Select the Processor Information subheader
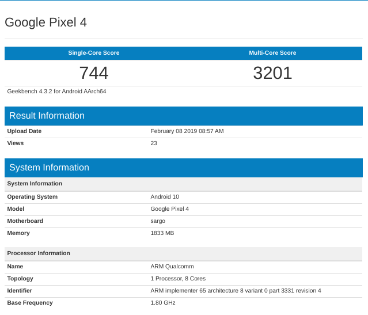Viewport: 368px width, 315px height. pyautogui.click(x=39, y=253)
